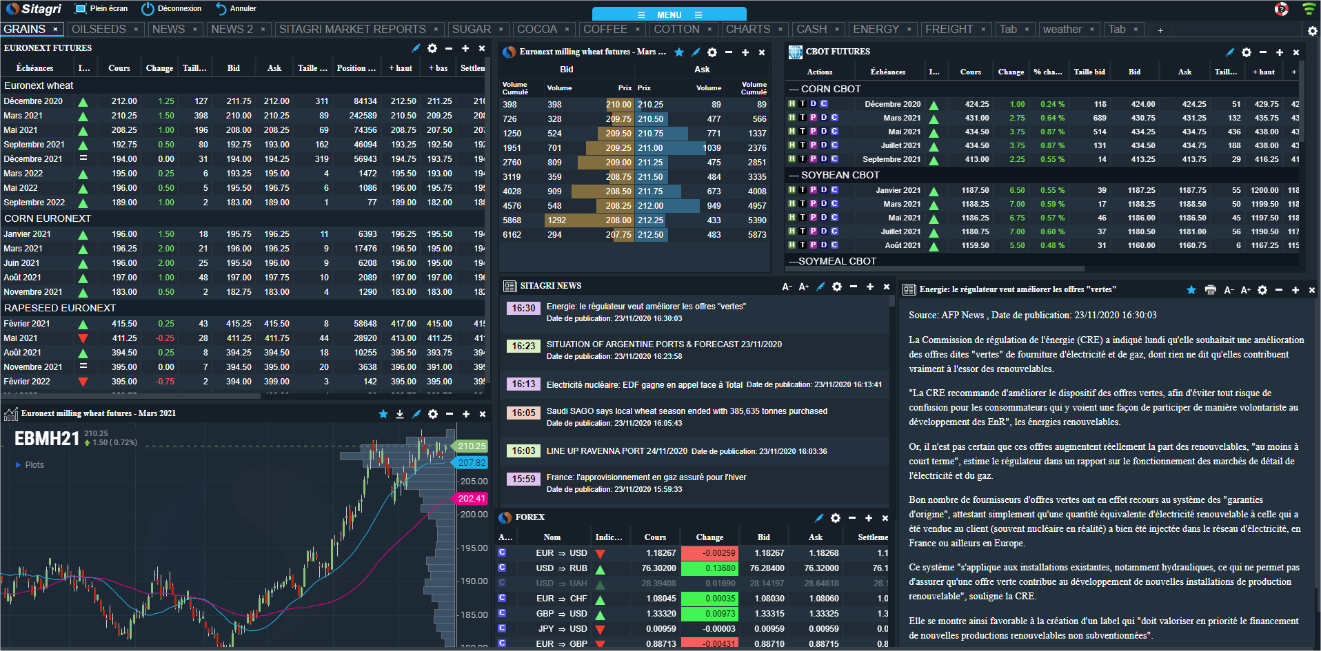Select the USD ⇒ RUB forex row
Image resolution: width=1321 pixels, height=651 pixels.
[x=692, y=568]
